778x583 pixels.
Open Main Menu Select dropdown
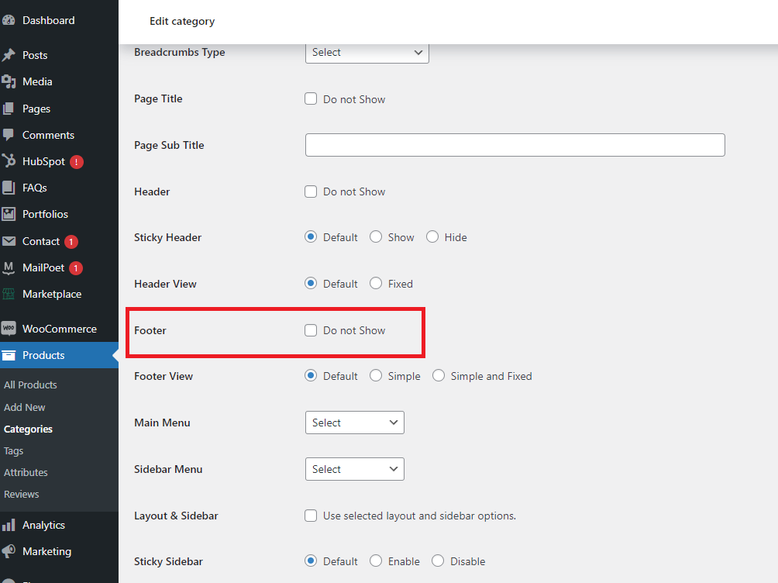coord(355,423)
